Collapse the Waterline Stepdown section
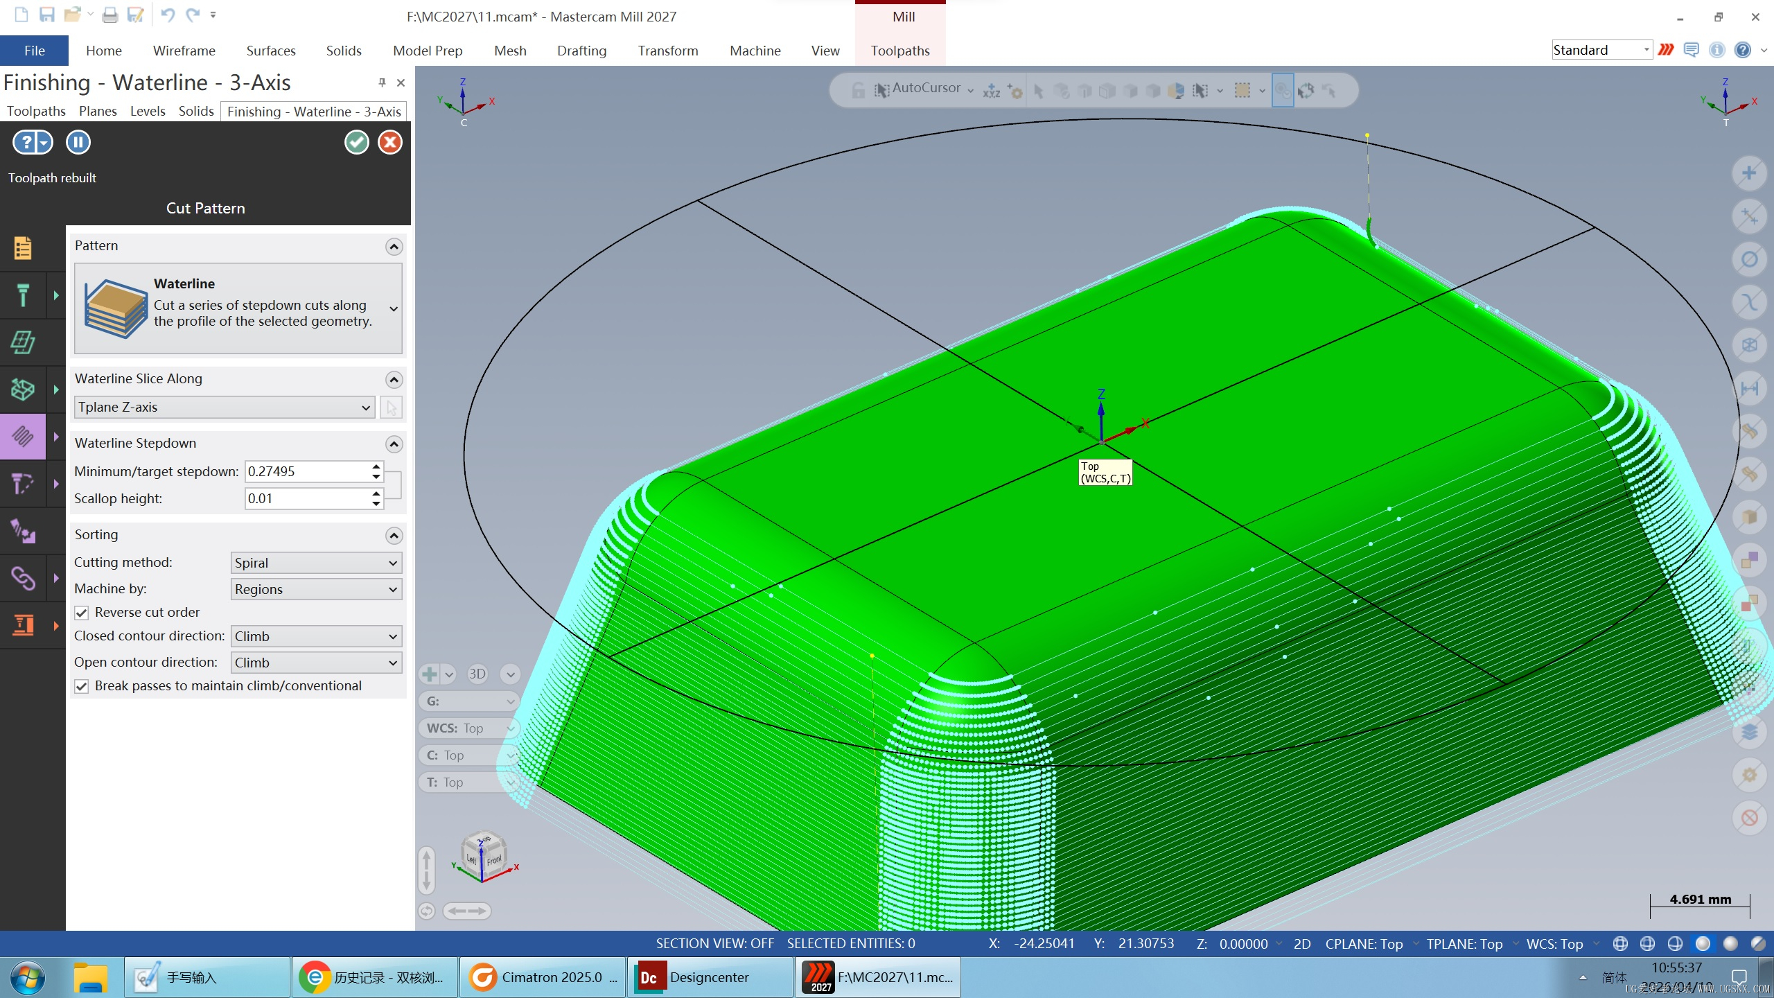1774x998 pixels. 394,444
